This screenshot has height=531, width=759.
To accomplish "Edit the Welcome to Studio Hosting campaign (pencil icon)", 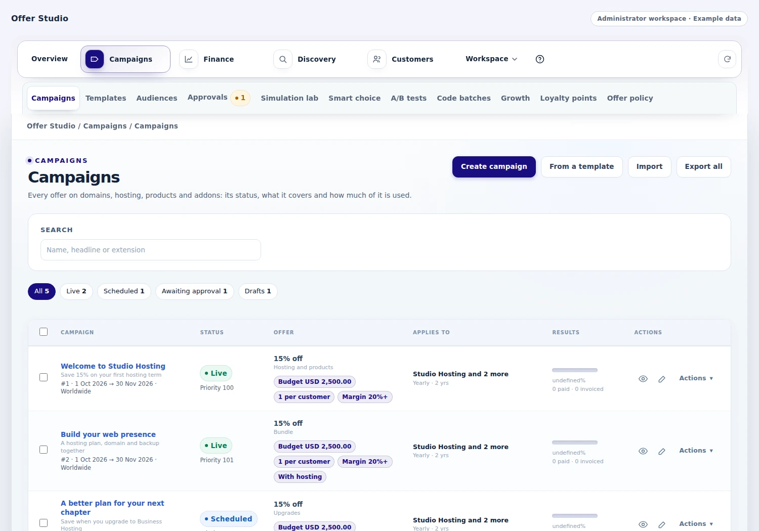I will coord(662,379).
